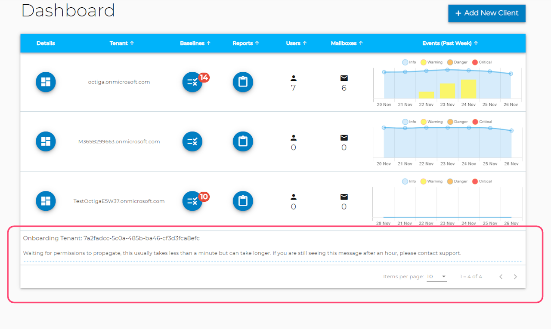Select the 24 Nov warning bar
The width and height of the screenshot is (551, 329).
click(x=468, y=89)
